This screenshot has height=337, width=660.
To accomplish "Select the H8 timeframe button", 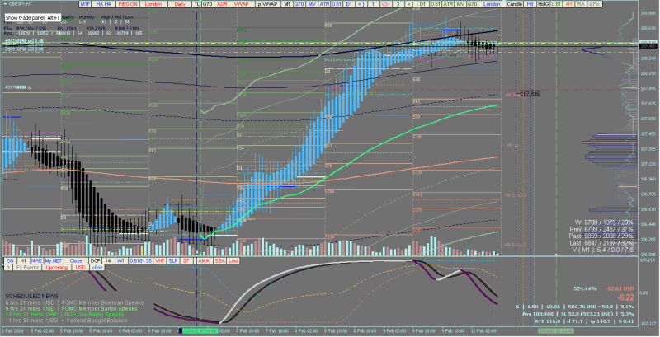I will 530,4.
